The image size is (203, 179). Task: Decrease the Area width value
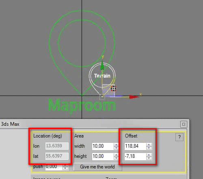point(116,148)
